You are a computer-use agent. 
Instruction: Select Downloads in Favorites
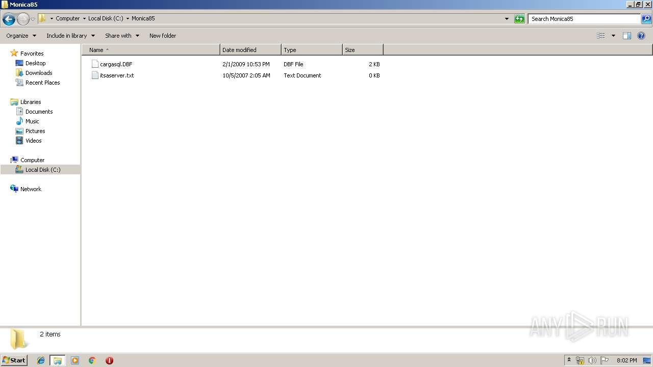[x=39, y=73]
